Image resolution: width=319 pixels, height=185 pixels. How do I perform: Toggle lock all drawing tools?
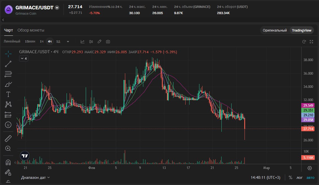tap(8, 172)
